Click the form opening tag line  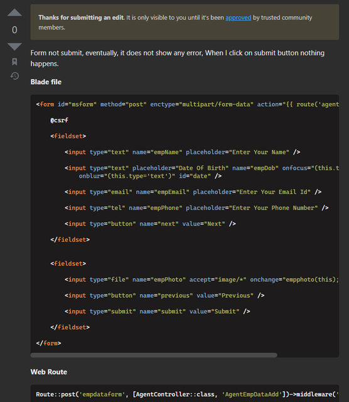tap(188, 104)
